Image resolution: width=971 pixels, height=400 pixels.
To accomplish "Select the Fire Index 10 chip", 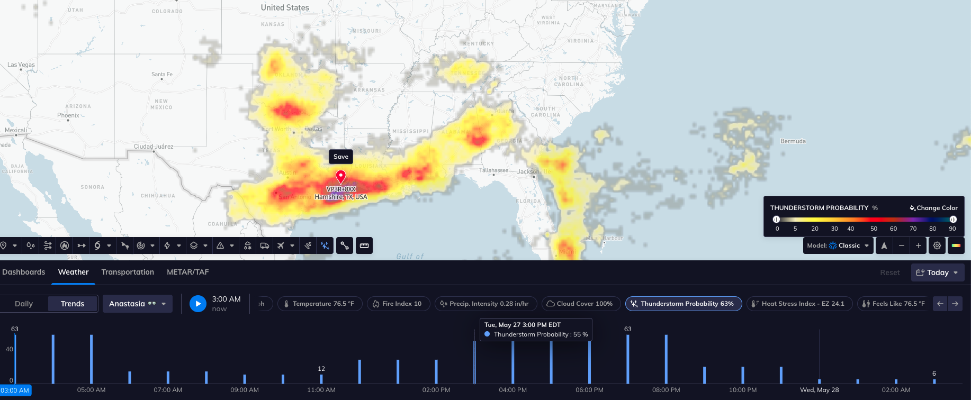I will (x=398, y=304).
